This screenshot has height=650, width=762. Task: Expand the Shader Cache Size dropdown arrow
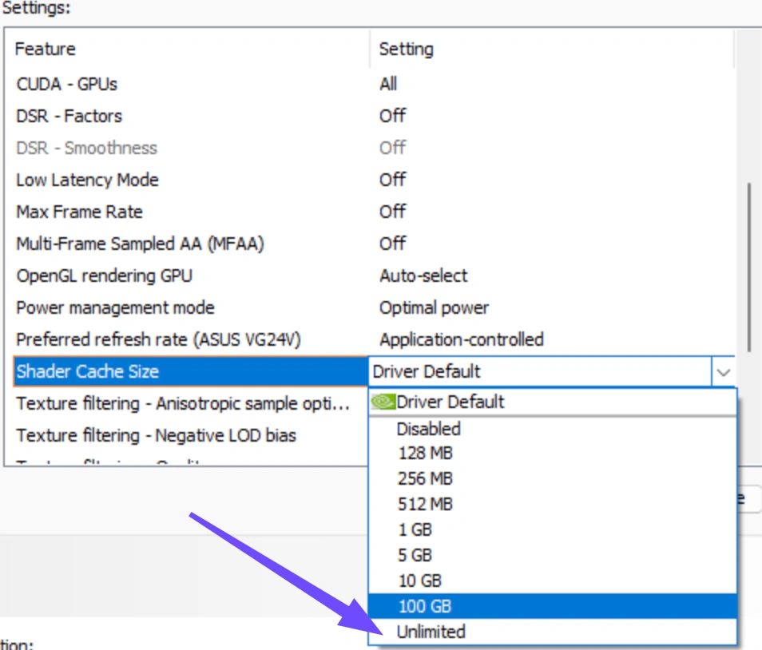click(x=723, y=372)
